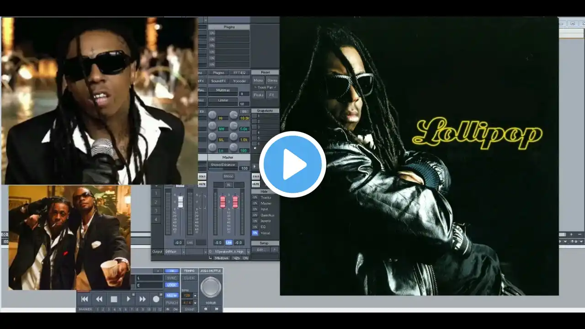Viewport: 585px width, 329px height.
Task: Select snapshot slot 4
Action: [254, 133]
